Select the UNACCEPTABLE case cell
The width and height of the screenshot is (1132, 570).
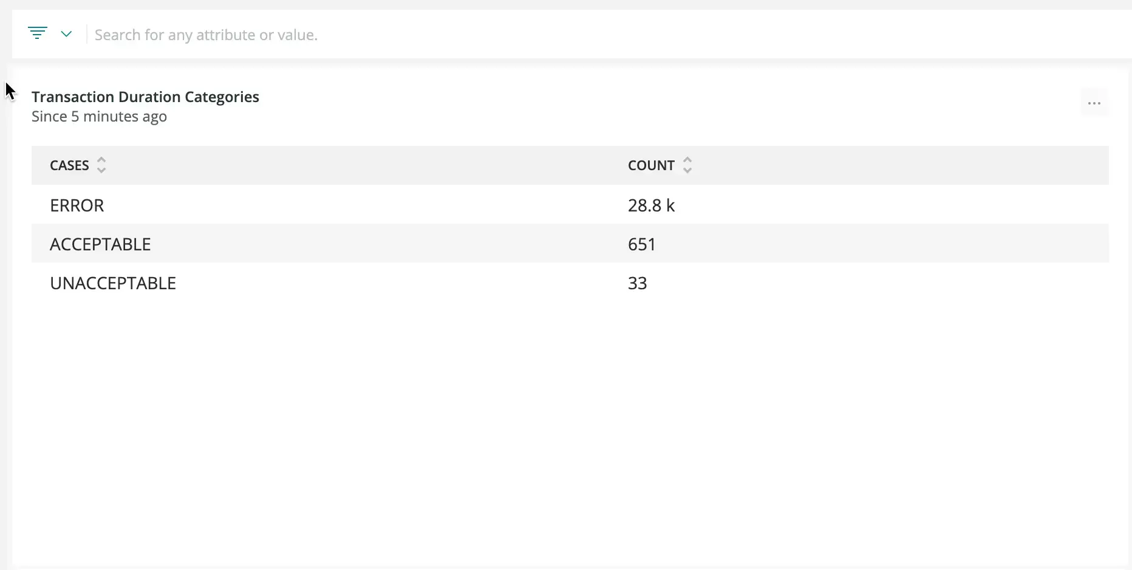pos(113,283)
